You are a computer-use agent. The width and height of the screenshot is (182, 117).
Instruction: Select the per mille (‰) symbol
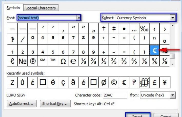pyautogui.click(x=144, y=29)
